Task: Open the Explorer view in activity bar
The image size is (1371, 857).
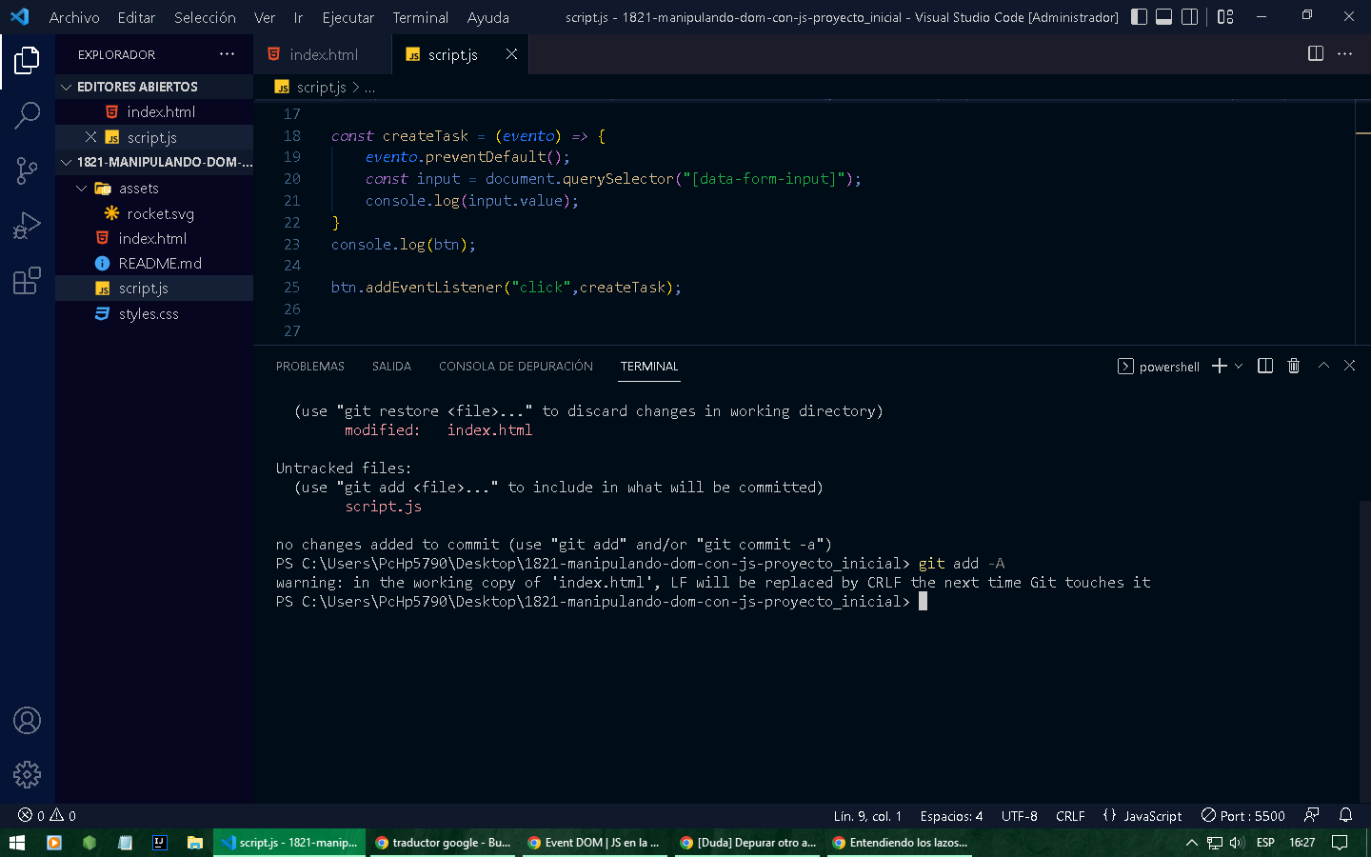Action: coord(27,61)
